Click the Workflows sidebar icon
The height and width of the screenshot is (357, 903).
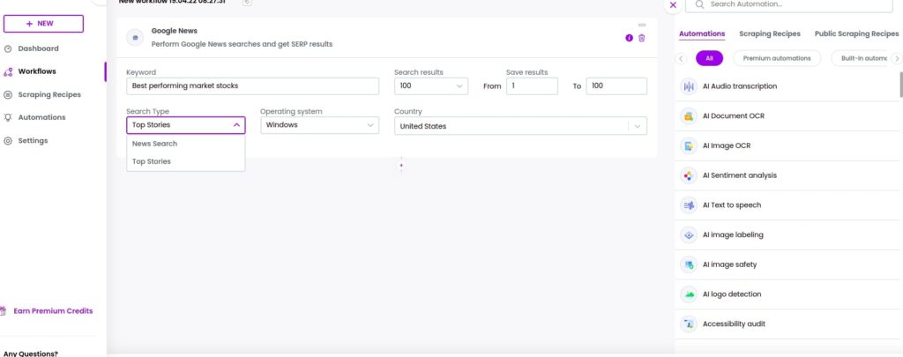click(x=8, y=72)
